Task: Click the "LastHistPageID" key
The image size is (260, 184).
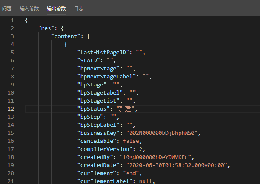Action: (103, 53)
